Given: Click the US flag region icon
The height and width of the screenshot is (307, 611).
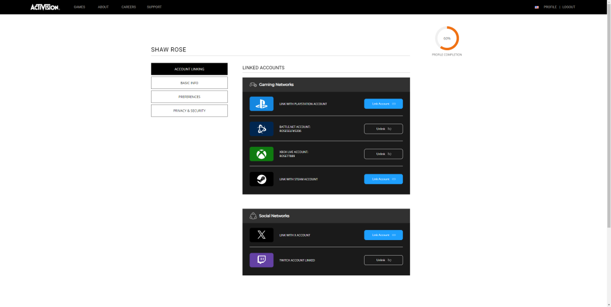Looking at the screenshot, I should 536,7.
